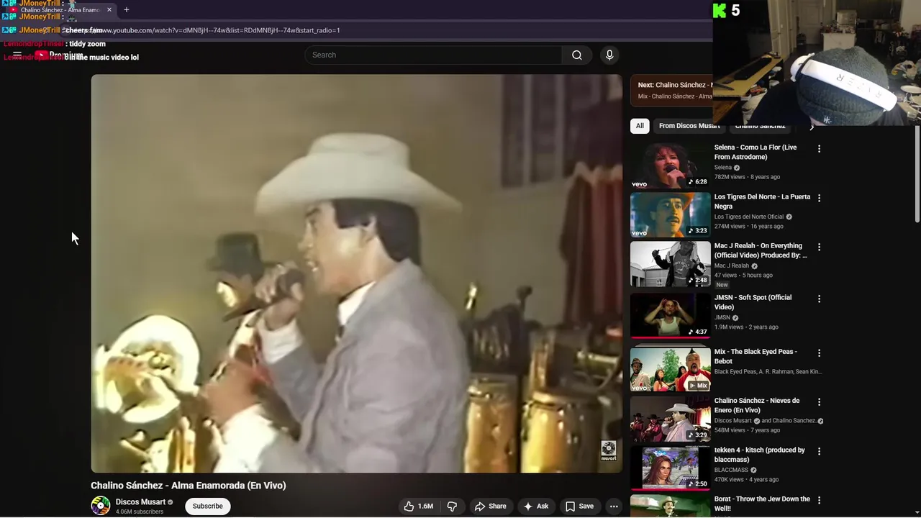921x518 pixels.
Task: Click title tekken 4 - kitsch
Action: click(760, 455)
